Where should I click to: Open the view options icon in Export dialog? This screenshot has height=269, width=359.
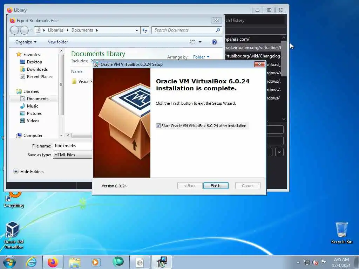[x=192, y=42]
